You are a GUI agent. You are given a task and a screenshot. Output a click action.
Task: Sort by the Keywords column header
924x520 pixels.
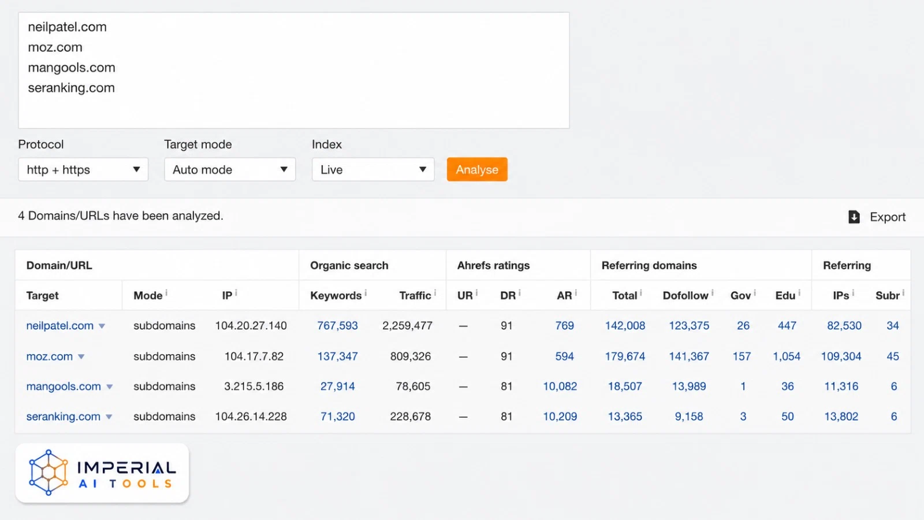tap(336, 295)
